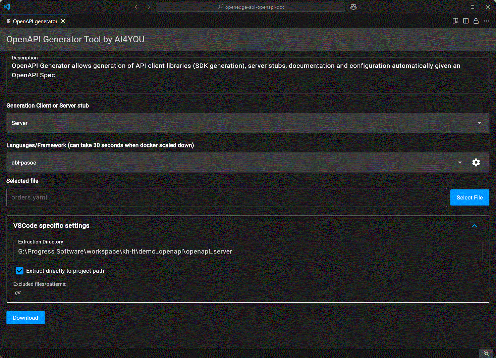Click the Excluded files/patterns label
Screen dimensions: 496x358
tap(40, 284)
